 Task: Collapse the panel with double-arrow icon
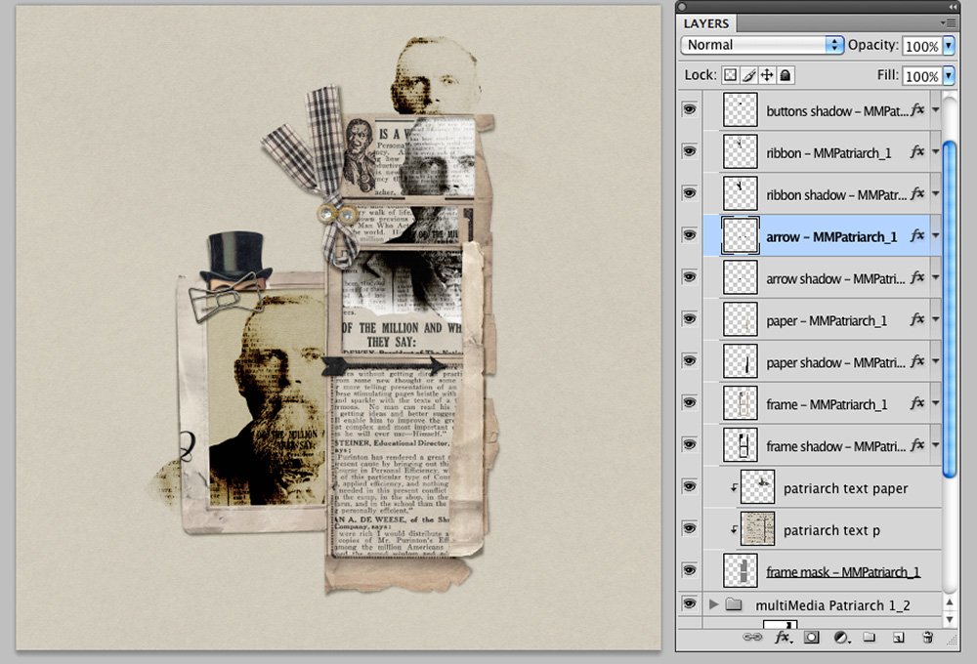point(953,7)
